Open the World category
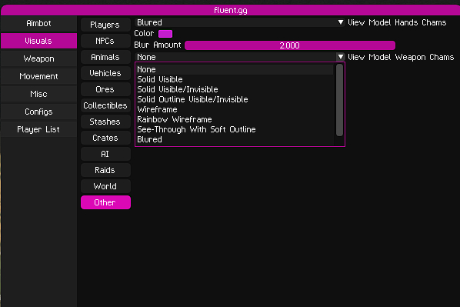The height and width of the screenshot is (307, 460). (105, 186)
